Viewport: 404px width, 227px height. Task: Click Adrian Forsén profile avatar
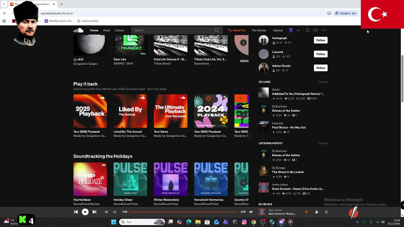(264, 68)
